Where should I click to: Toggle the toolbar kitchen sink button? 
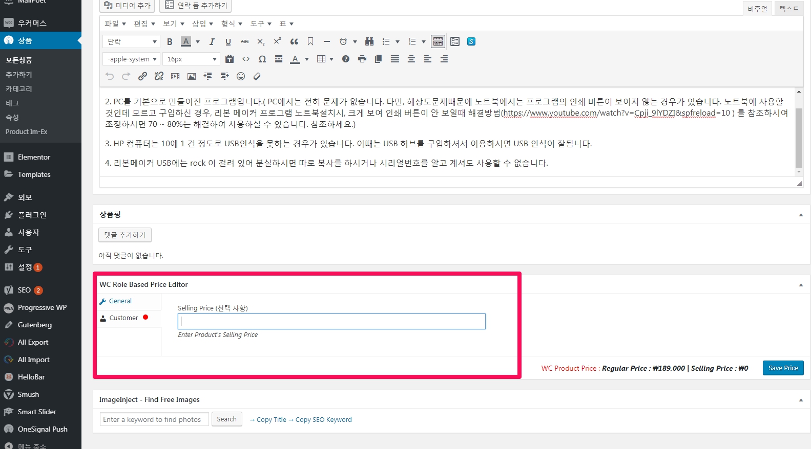click(438, 42)
